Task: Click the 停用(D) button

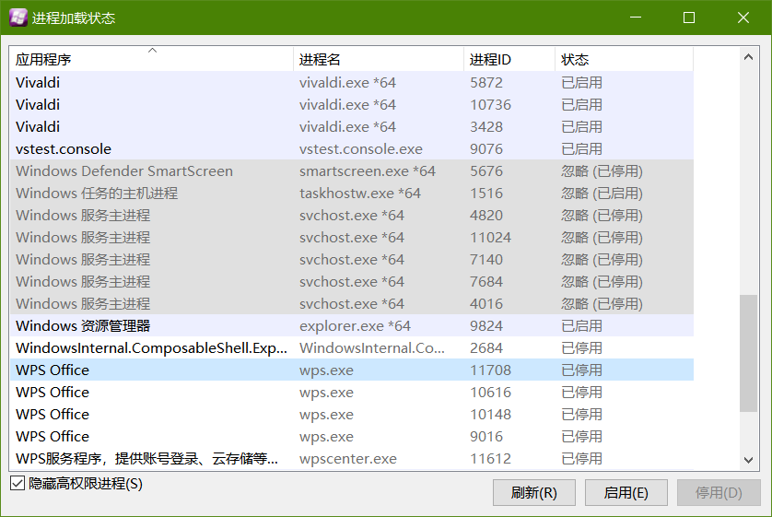Action: click(x=719, y=492)
